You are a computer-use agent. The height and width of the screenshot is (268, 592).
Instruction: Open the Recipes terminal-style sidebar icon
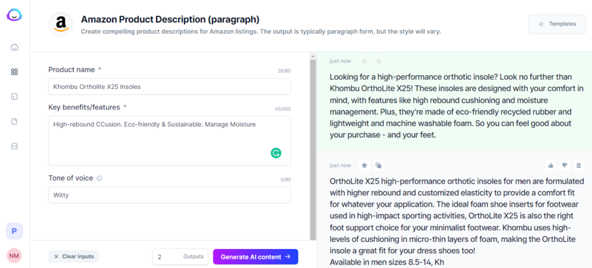pyautogui.click(x=14, y=96)
